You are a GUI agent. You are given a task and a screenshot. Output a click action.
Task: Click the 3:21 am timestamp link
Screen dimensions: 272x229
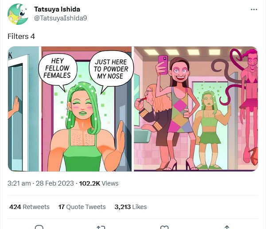(19, 183)
